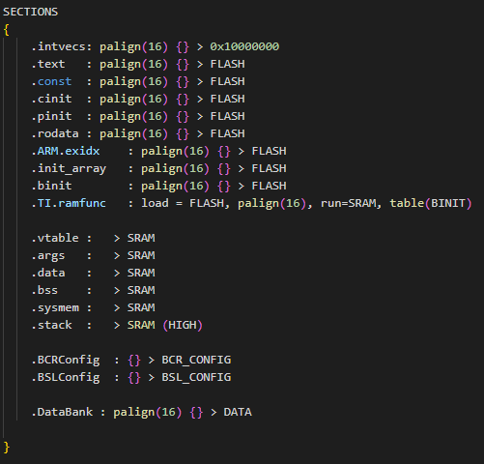The width and height of the screenshot is (484, 464).
Task: Click the .cinit section name
Action: 51,99
